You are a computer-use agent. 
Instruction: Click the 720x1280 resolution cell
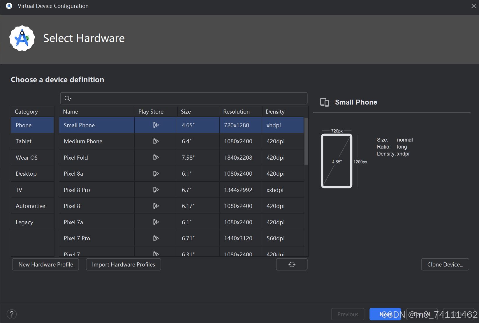(241, 125)
